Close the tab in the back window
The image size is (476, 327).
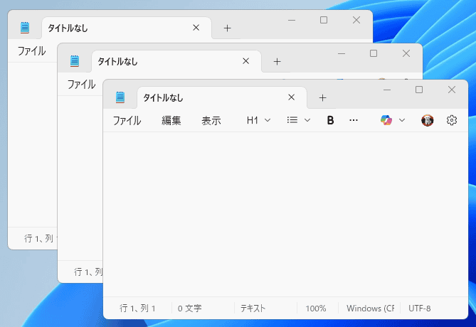(x=196, y=28)
